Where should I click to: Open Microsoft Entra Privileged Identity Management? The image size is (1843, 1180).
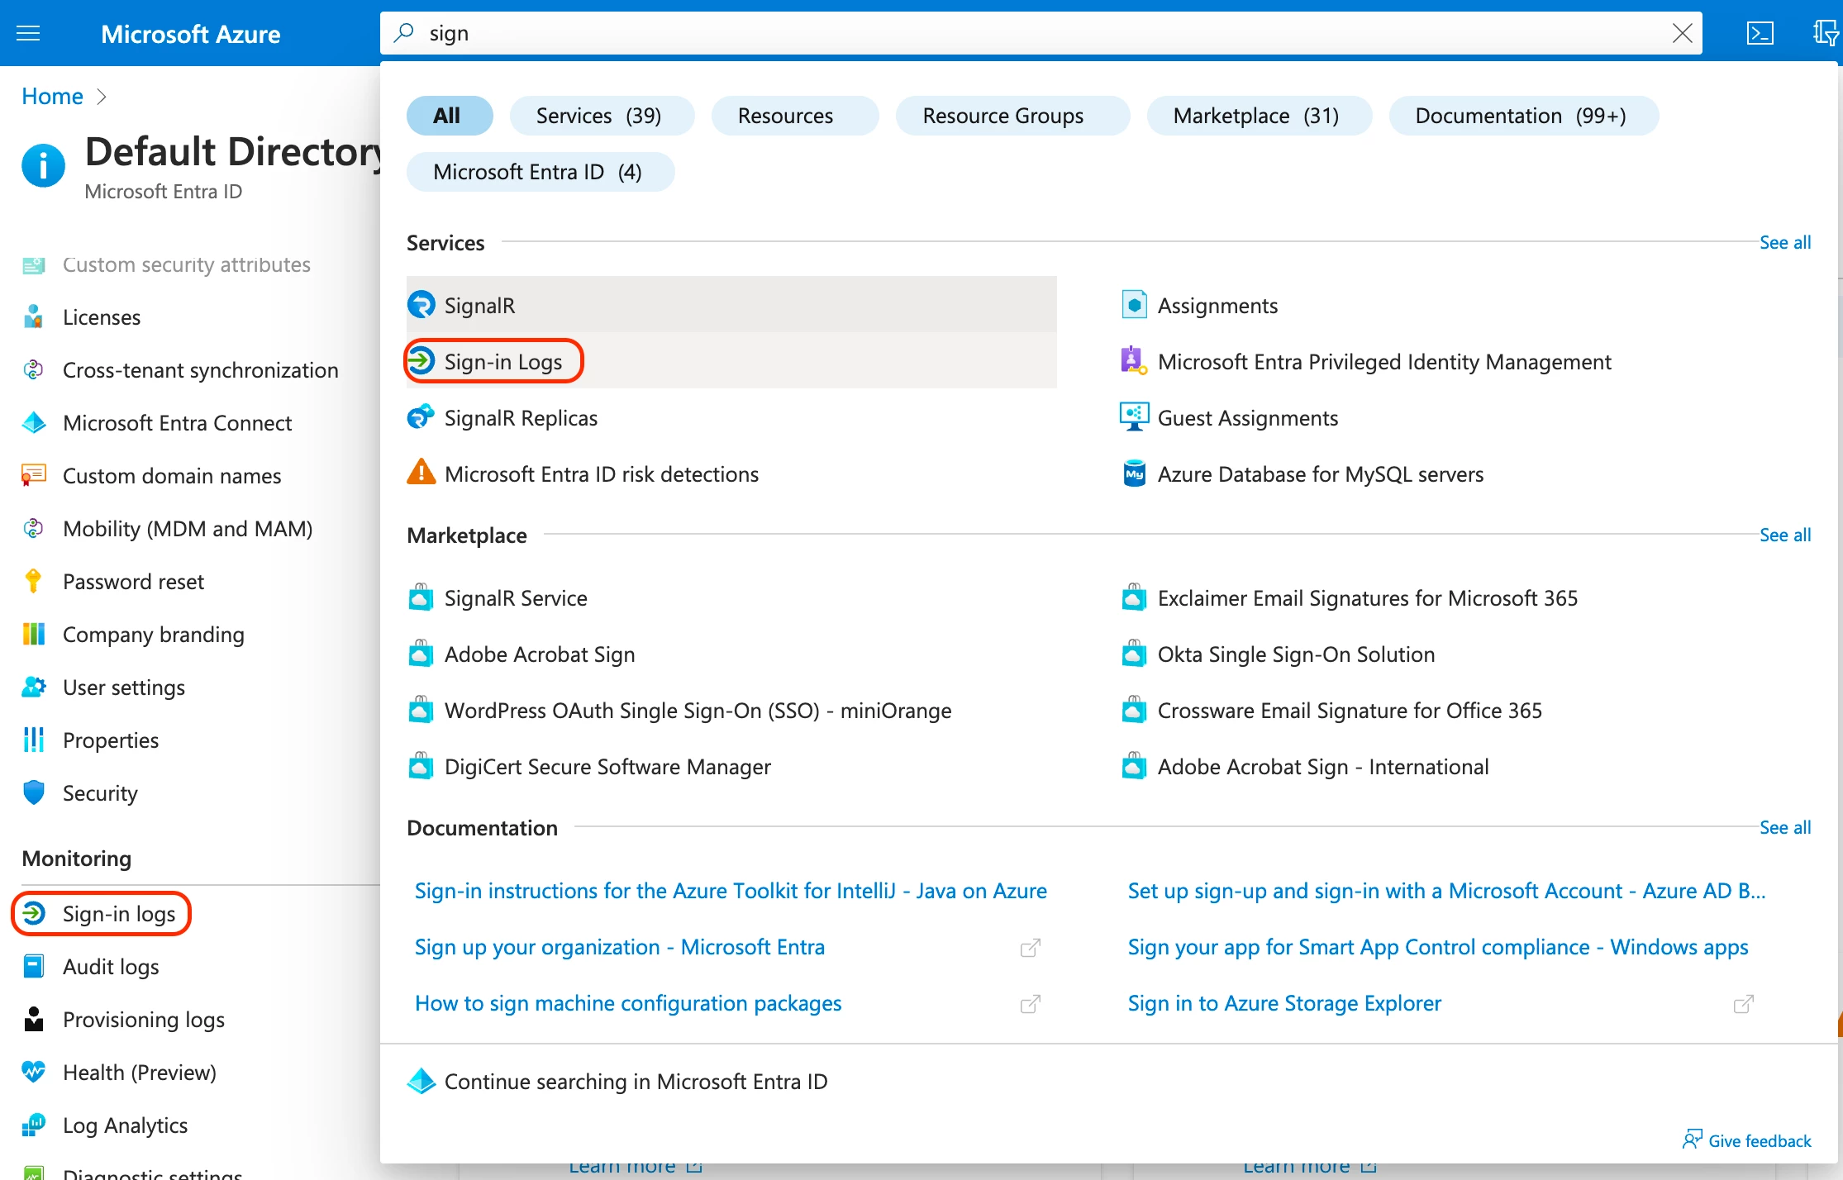1383,362
